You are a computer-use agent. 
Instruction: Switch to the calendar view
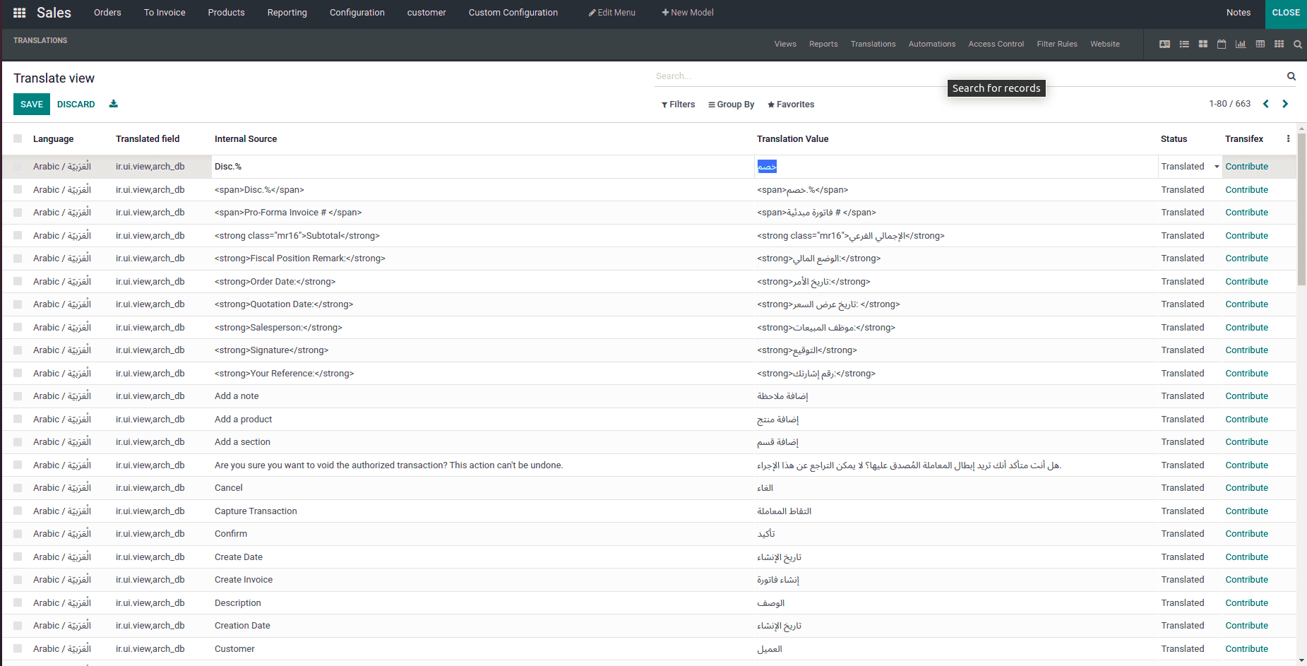1222,44
